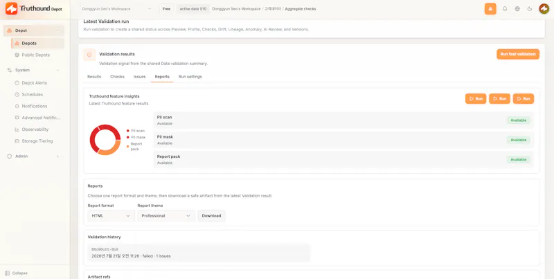Viewport: 554px width, 279px height.
Task: Go to the Donggyun Seo's Workspace breadcrumb
Action: point(236,9)
